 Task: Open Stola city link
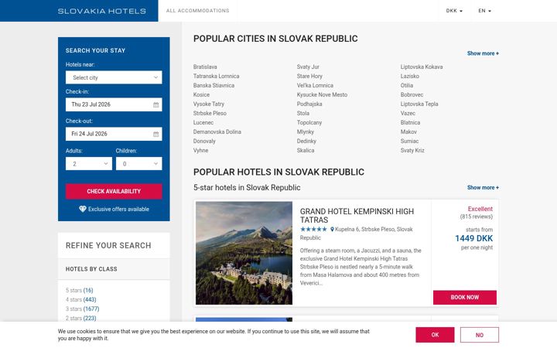coord(303,113)
